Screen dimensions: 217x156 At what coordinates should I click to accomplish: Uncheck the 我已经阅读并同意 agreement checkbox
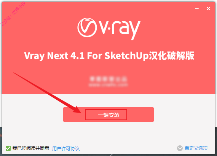point(8,148)
